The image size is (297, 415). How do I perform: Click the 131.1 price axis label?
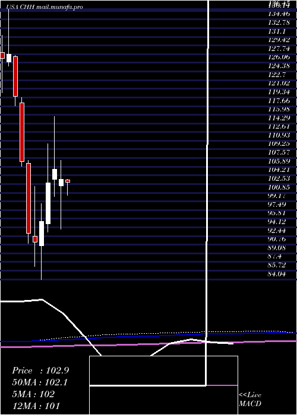(277, 31)
